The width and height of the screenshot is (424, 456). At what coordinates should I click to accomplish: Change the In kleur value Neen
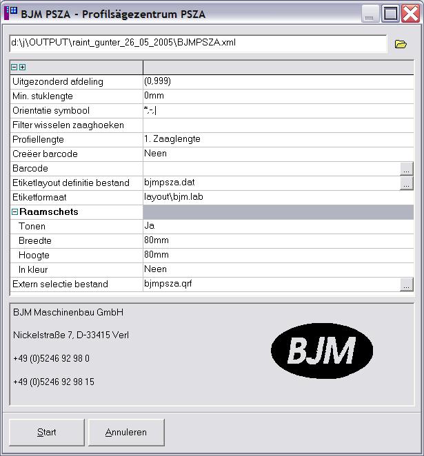click(279, 270)
